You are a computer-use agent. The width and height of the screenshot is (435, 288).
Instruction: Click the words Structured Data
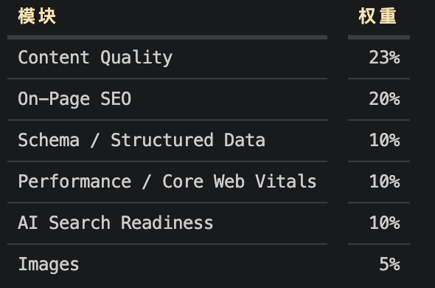[188, 140]
